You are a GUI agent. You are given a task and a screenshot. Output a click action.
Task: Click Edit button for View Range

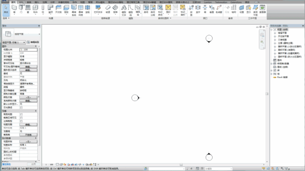[28, 124]
